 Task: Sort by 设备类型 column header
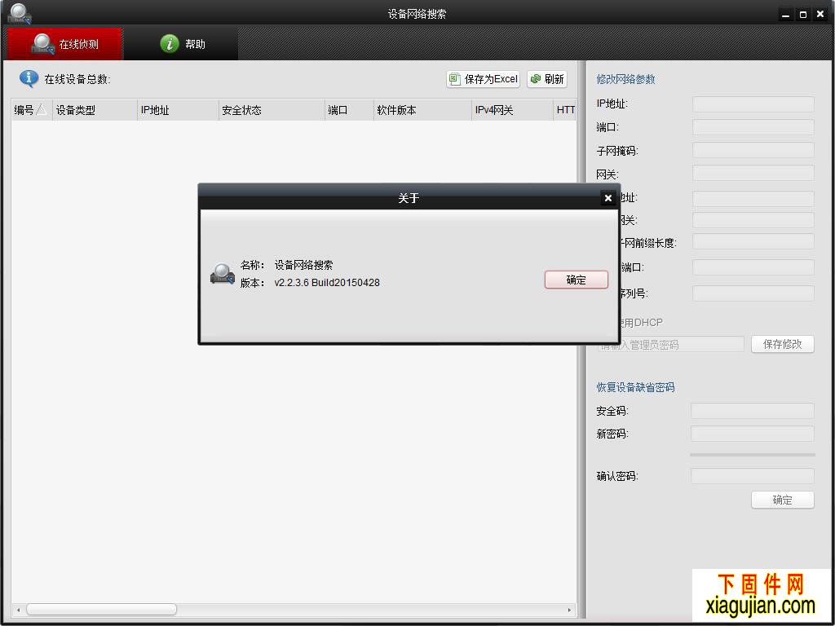pos(95,110)
